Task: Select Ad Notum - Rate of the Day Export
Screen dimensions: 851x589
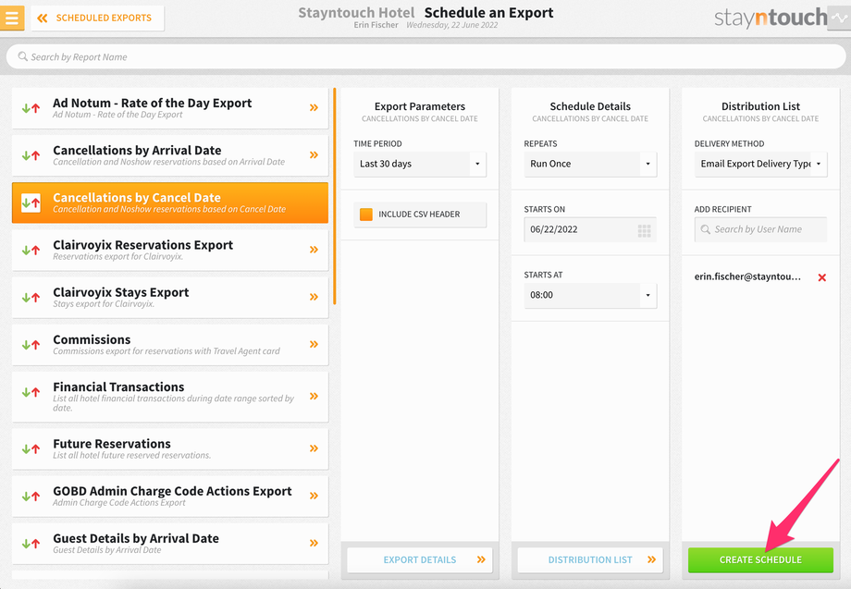Action: click(x=170, y=108)
